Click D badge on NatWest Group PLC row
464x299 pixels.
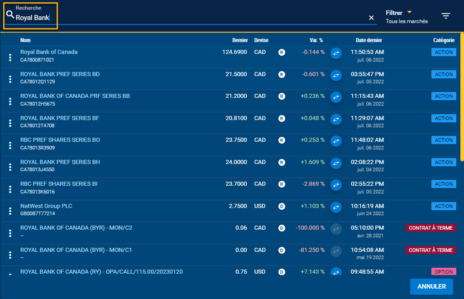tap(282, 206)
